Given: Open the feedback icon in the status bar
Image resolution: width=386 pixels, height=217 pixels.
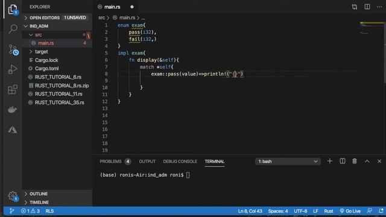Looking at the screenshot, I should (369, 211).
